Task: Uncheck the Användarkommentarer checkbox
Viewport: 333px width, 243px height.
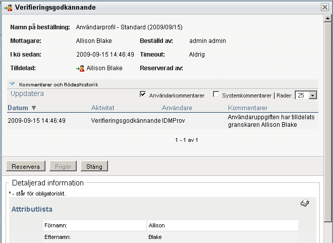Action: tap(143, 94)
